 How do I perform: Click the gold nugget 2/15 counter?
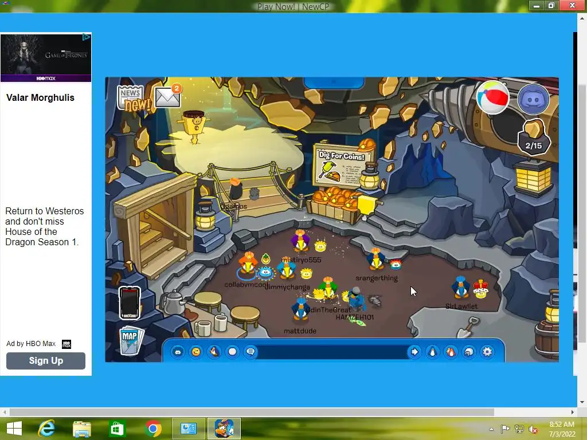534,137
